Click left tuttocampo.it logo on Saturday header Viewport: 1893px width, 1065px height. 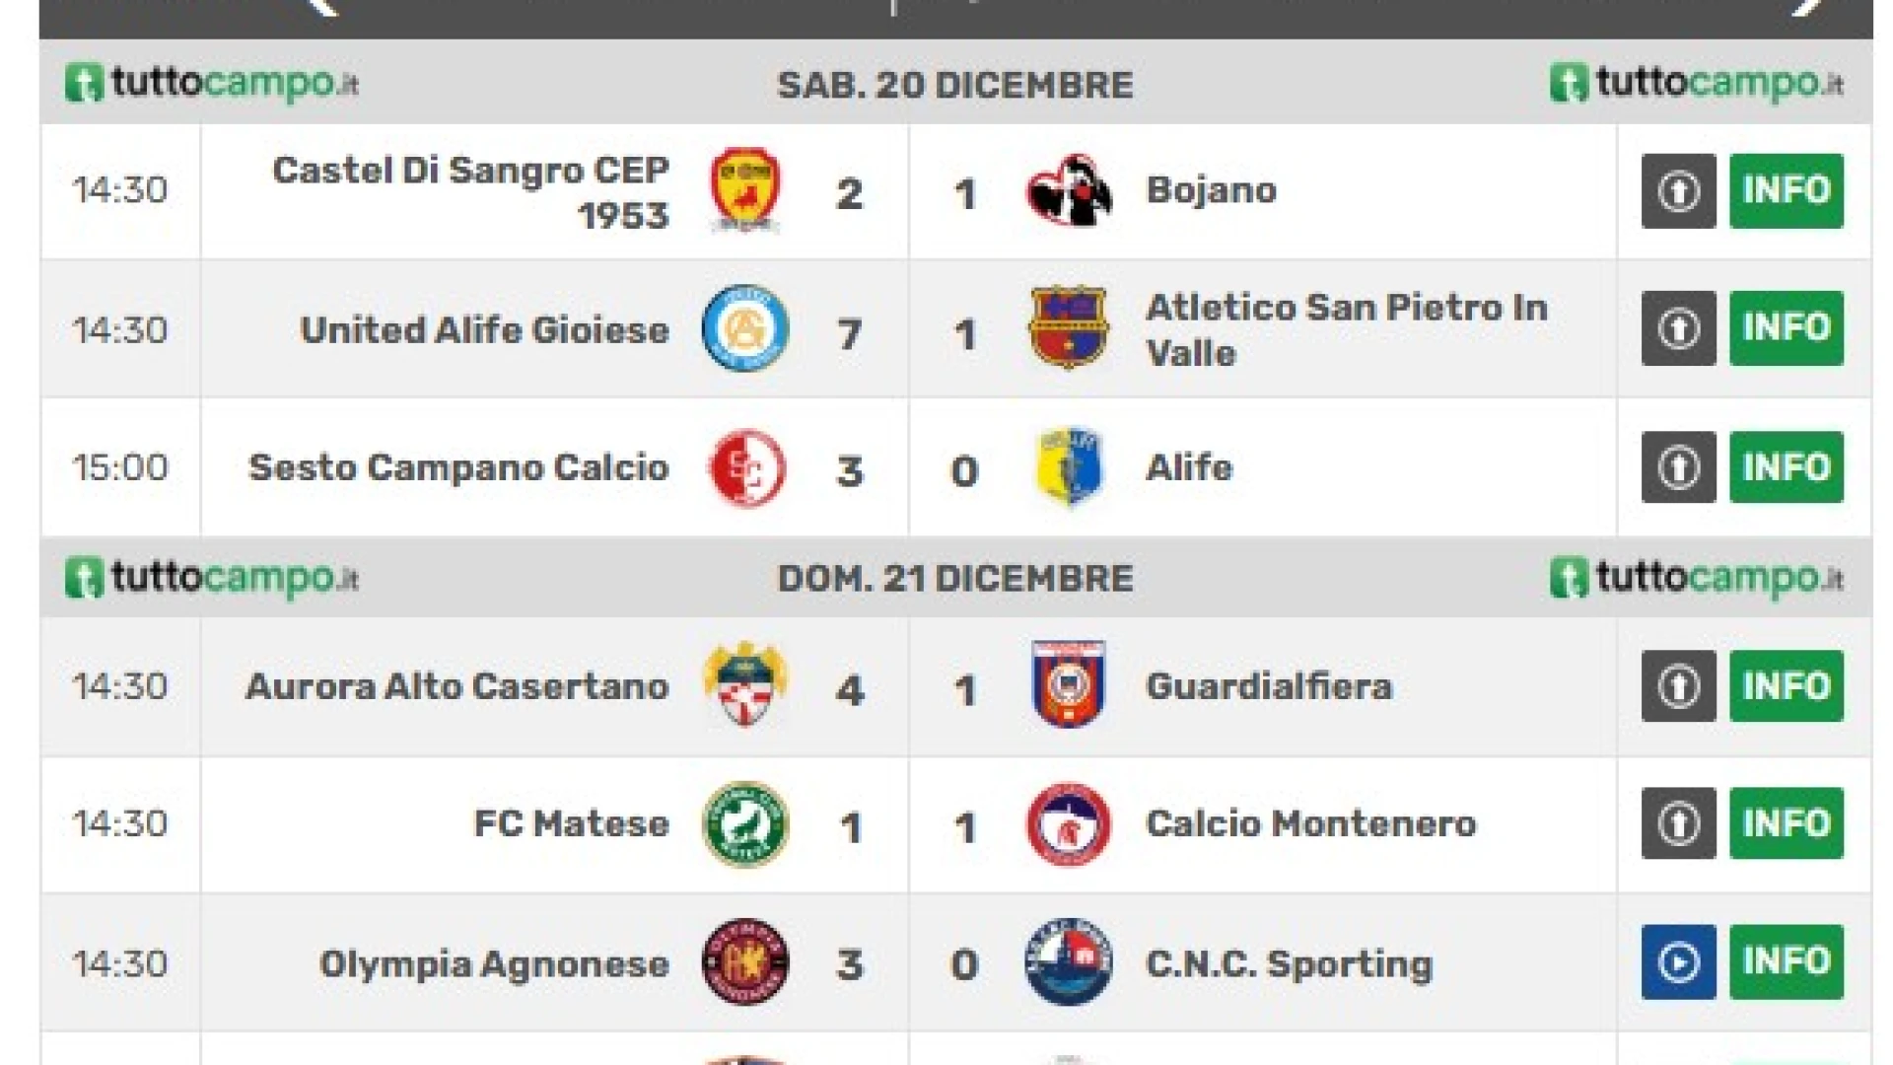pyautogui.click(x=212, y=84)
